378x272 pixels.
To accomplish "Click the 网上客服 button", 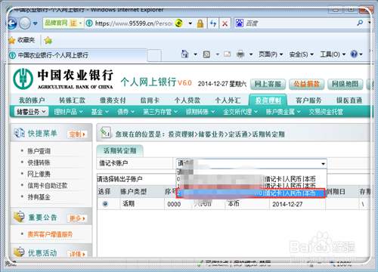I will 268,84.
